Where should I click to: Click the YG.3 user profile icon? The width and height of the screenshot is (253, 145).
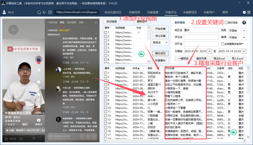4,12
